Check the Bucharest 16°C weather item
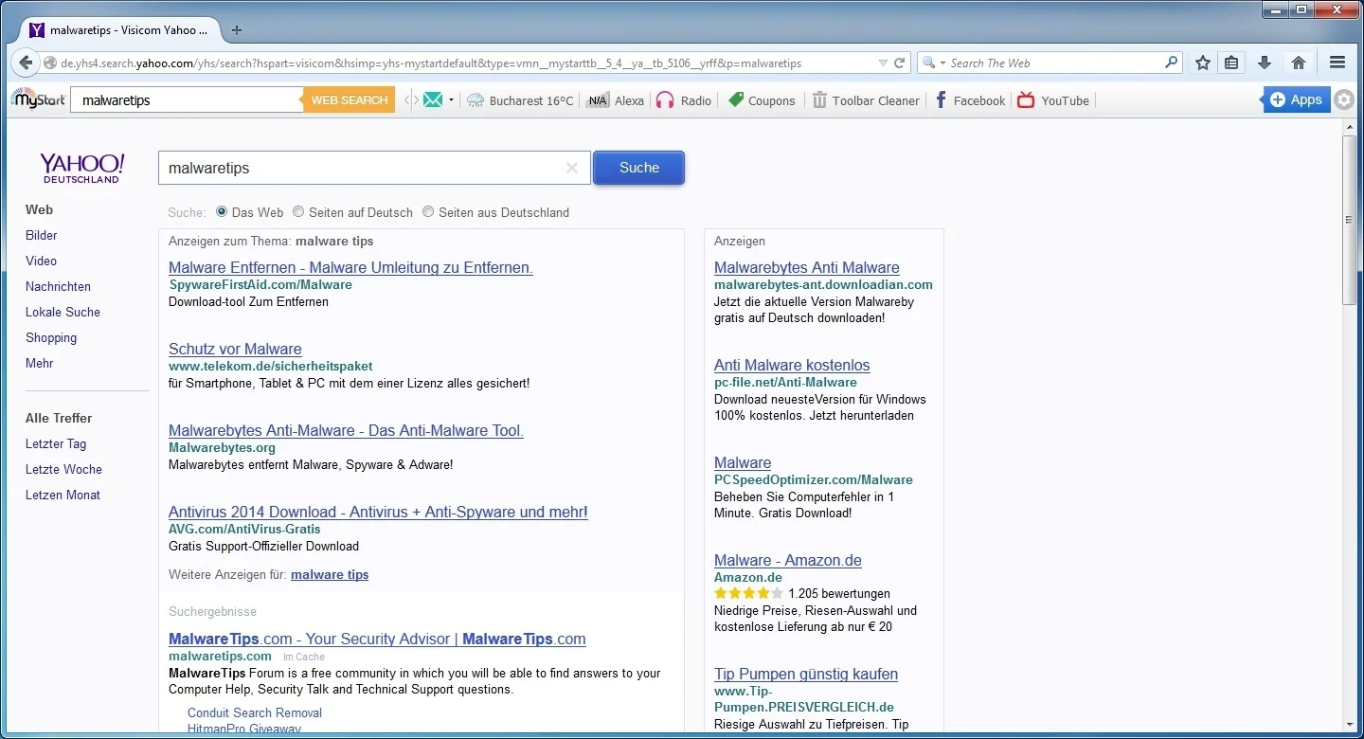 (520, 100)
